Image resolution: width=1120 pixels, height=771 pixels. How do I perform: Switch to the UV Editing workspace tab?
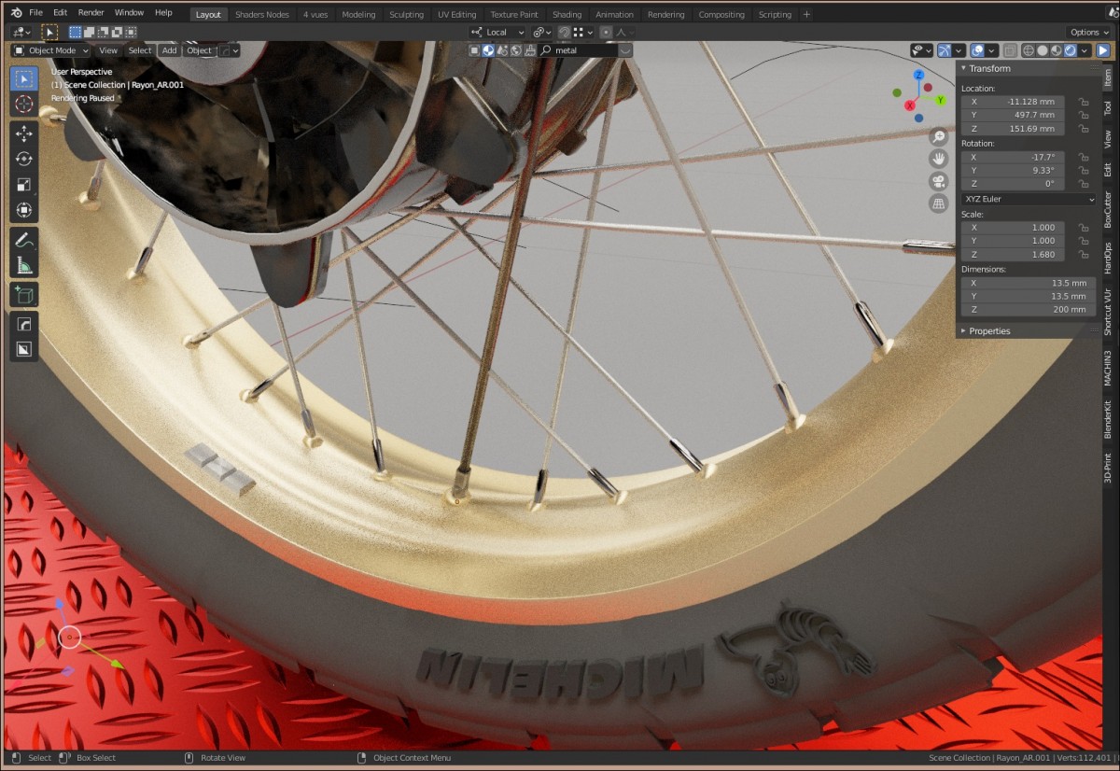point(456,14)
